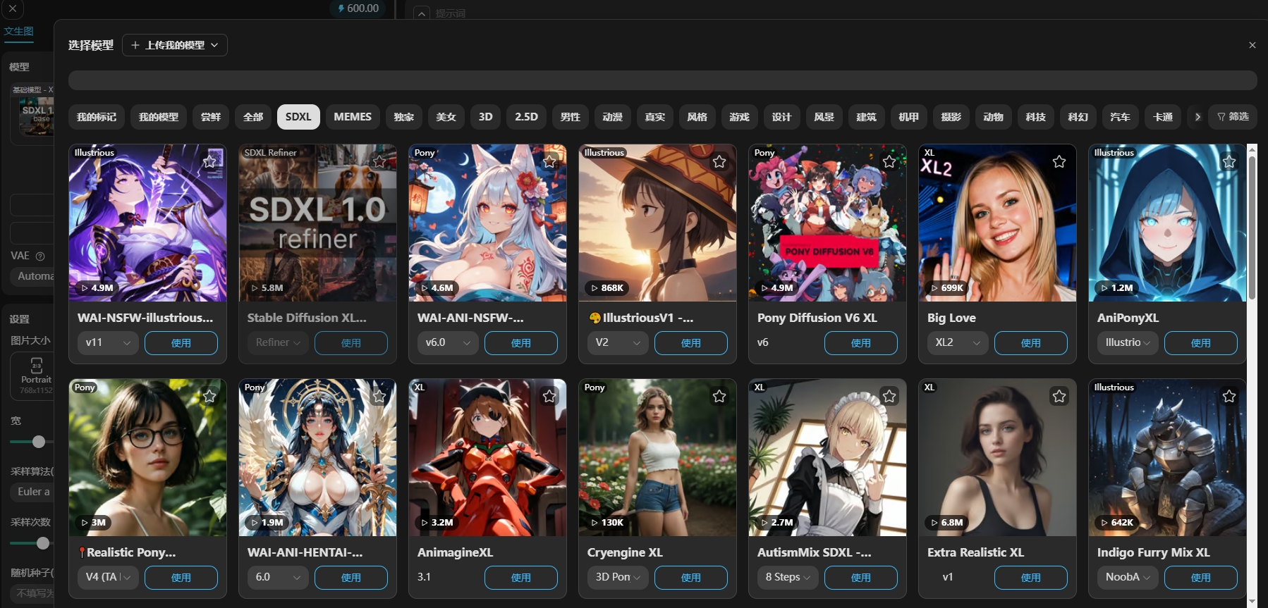Image resolution: width=1268 pixels, height=608 pixels.
Task: Switch to MEMES category tab
Action: point(353,117)
